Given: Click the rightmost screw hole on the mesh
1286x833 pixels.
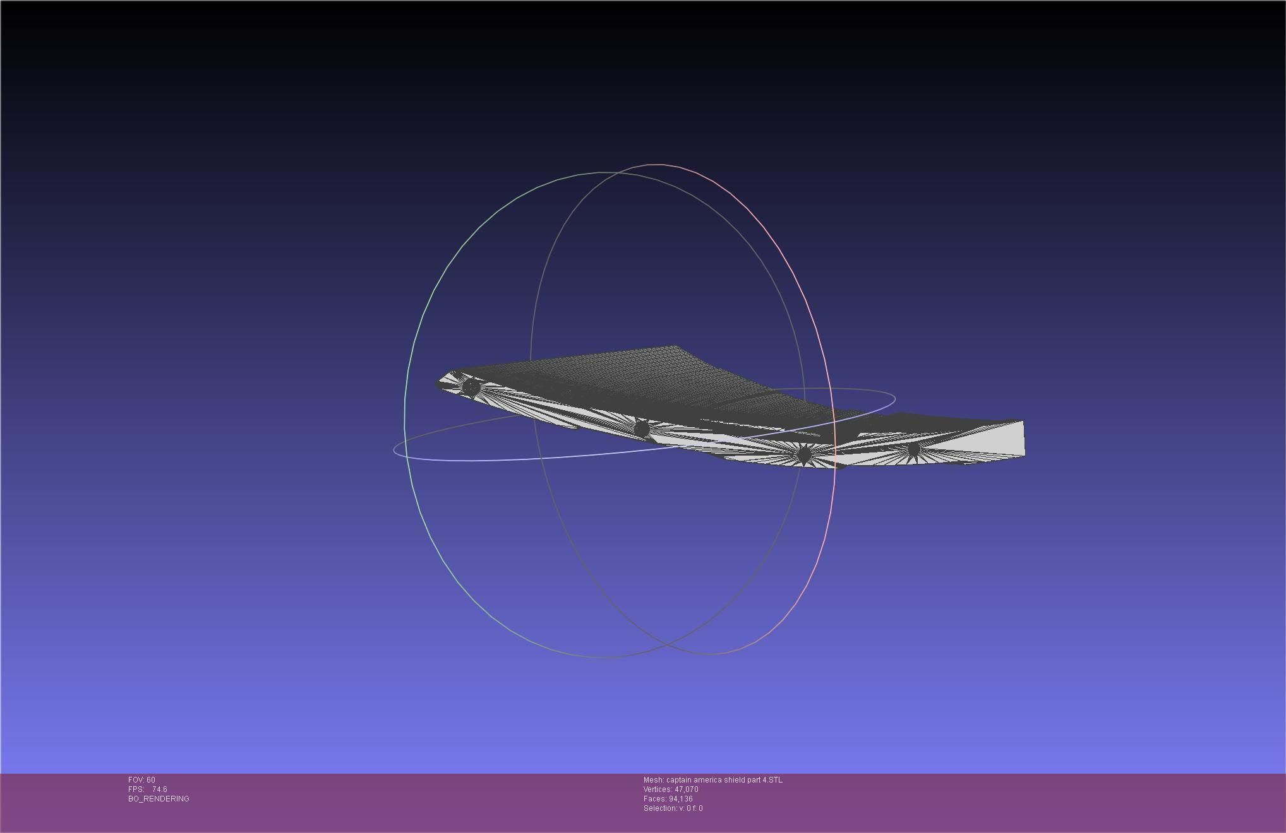Looking at the screenshot, I should [x=913, y=449].
